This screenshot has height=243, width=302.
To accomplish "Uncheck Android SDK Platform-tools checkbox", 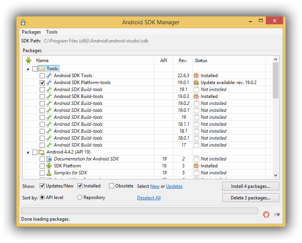I will 42,83.
